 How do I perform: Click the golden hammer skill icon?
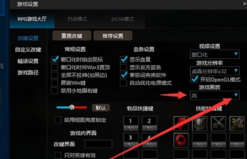[x=237, y=123]
